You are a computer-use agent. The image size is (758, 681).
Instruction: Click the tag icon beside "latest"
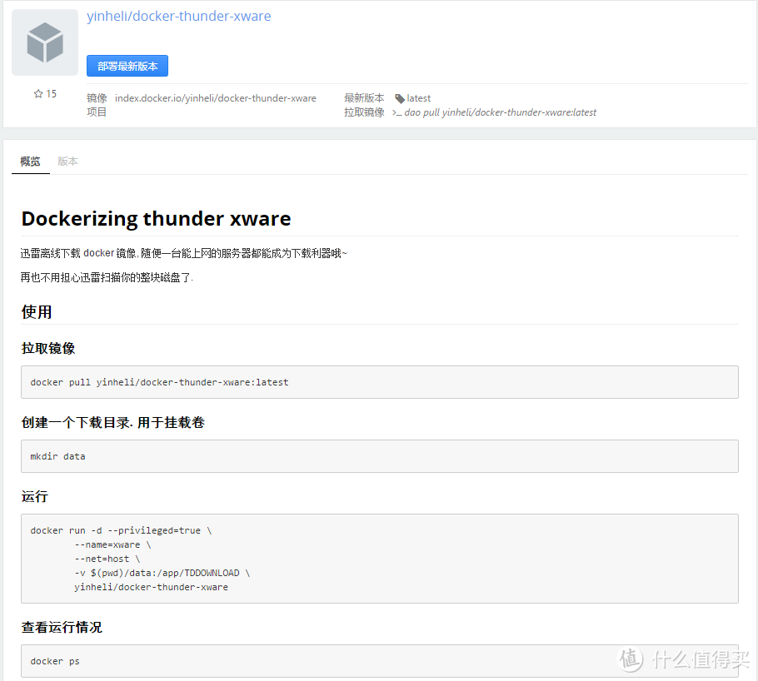(401, 97)
